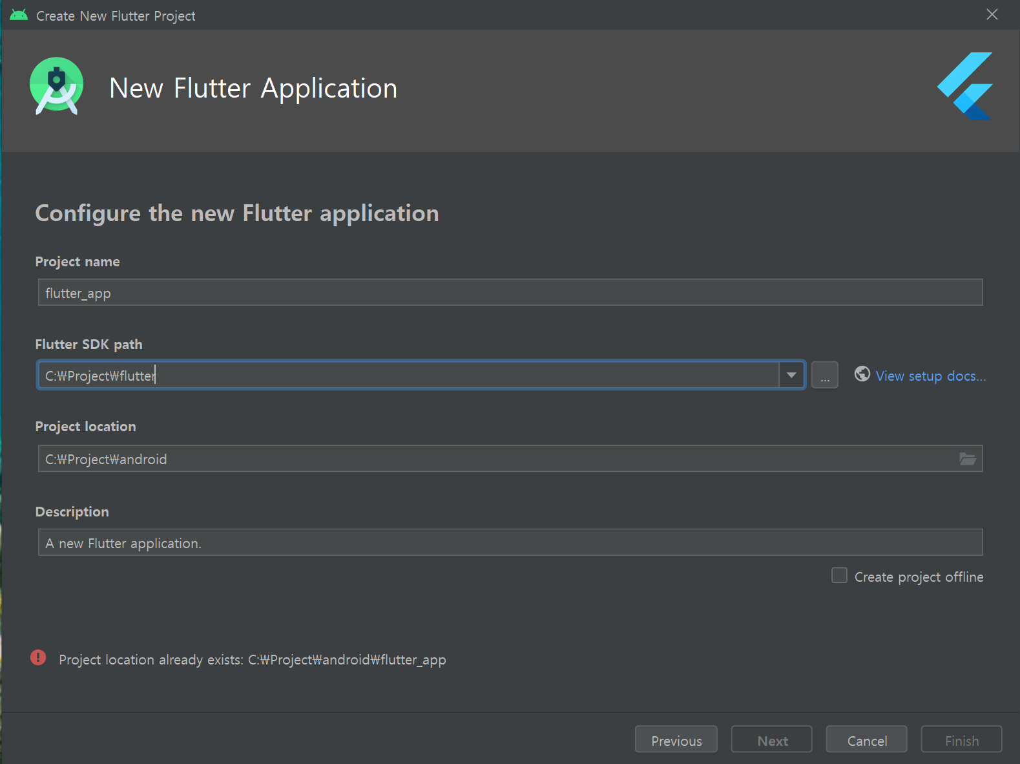Open the View setup docs link
This screenshot has height=764, width=1020.
[x=930, y=376]
